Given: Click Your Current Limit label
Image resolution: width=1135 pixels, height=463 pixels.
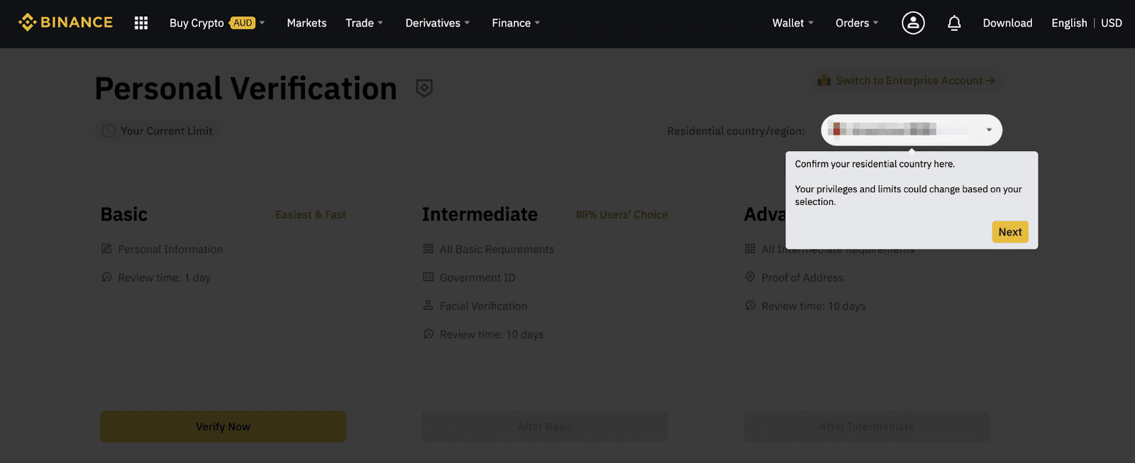Looking at the screenshot, I should [x=166, y=131].
